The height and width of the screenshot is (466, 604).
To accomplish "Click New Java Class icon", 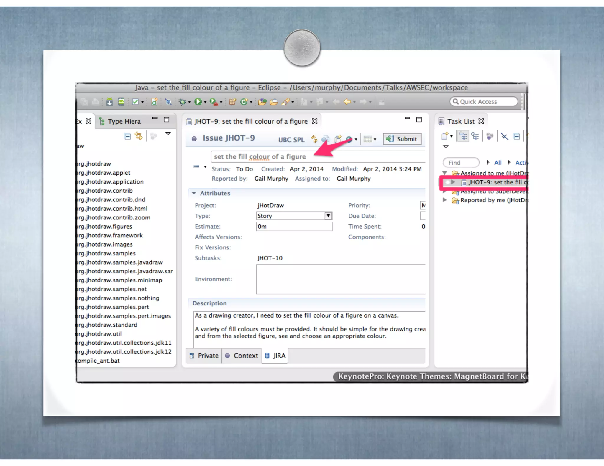I will click(244, 102).
